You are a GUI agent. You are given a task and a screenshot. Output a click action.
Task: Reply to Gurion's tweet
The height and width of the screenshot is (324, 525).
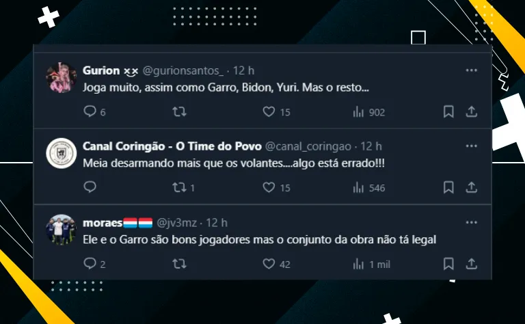tap(90, 111)
